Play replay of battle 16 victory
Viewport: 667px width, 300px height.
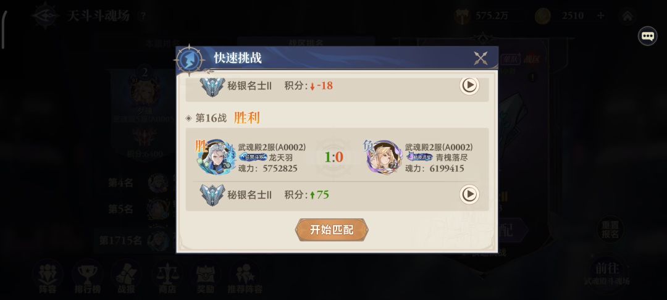point(469,194)
